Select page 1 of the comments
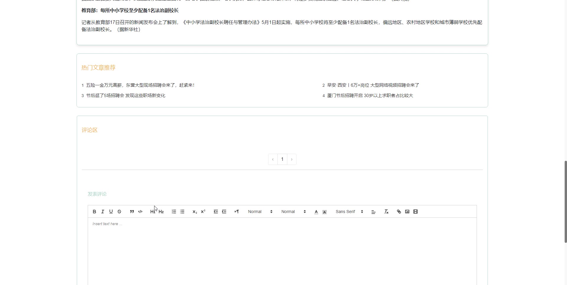Viewport: 567px width, 285px height. (282, 159)
